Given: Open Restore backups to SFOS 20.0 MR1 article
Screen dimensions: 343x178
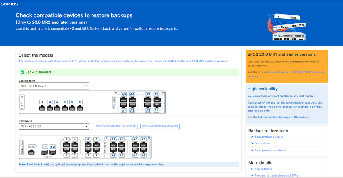Looking at the screenshot, I should (x=286, y=74).
